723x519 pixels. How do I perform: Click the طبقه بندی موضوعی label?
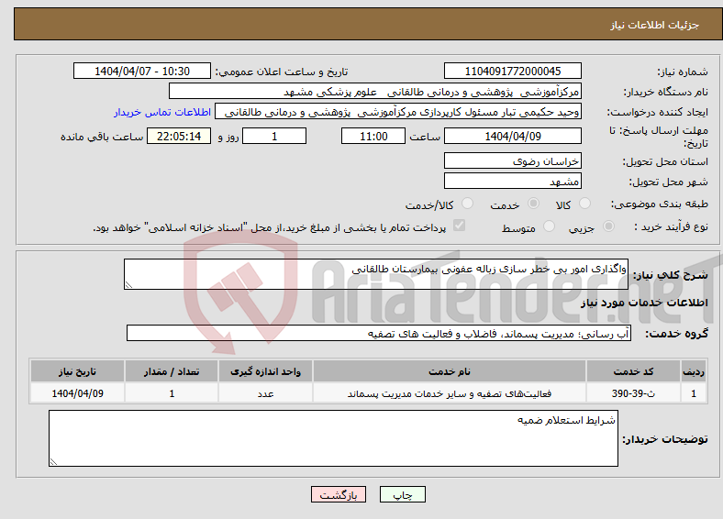pos(660,204)
